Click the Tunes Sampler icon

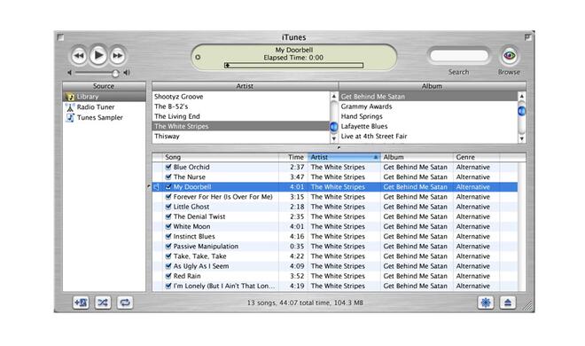(70, 118)
